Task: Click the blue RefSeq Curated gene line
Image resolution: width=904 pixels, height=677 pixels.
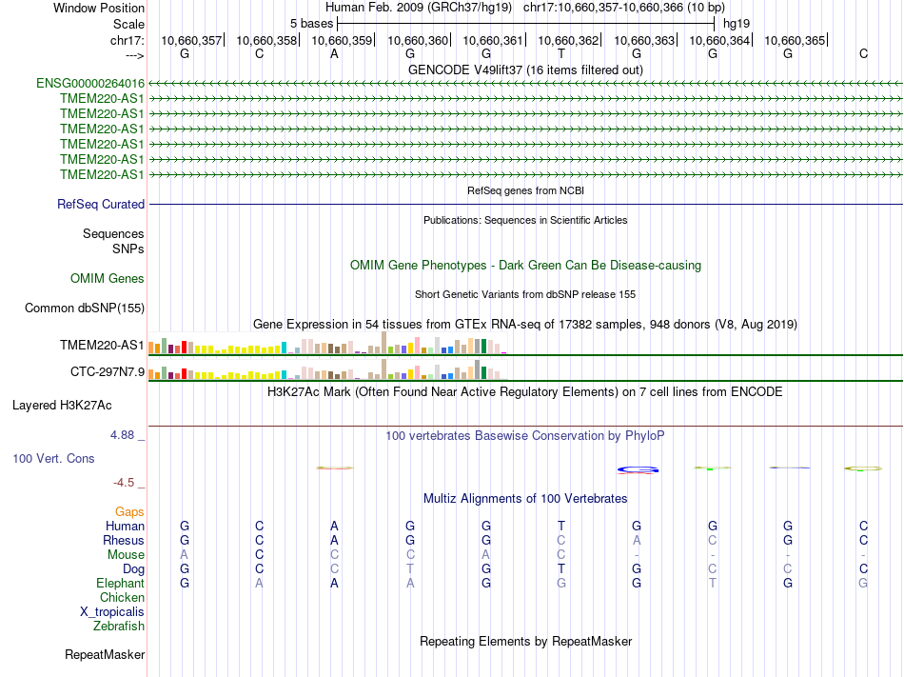Action: point(525,204)
